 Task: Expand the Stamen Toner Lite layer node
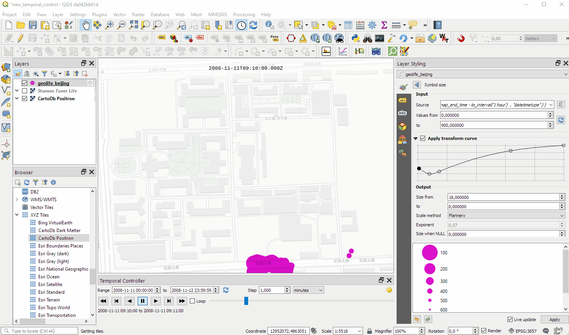click(x=17, y=91)
